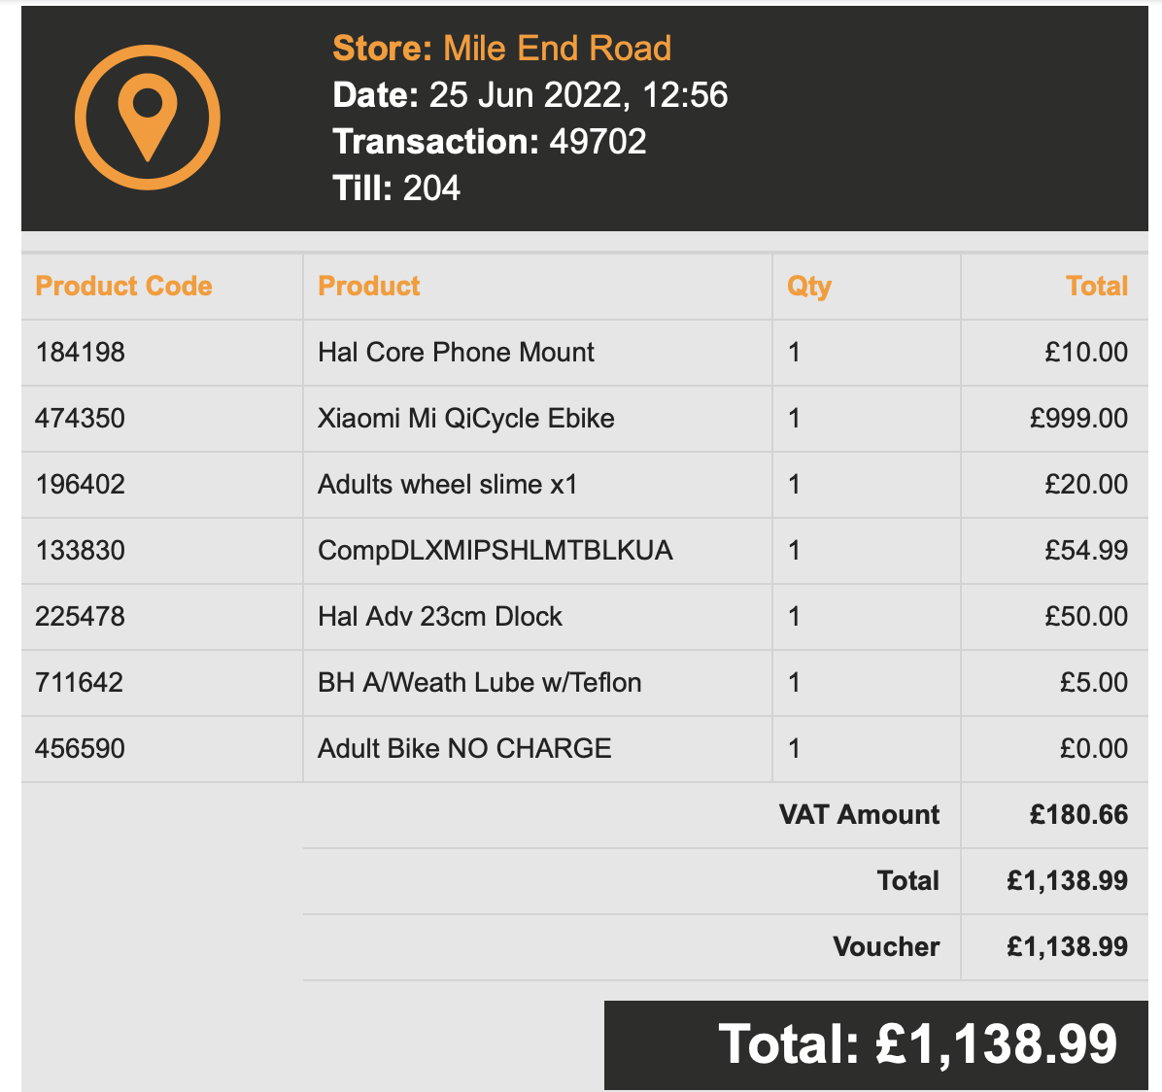Select the transaction number 49702
Image resolution: width=1162 pixels, height=1092 pixels.
click(598, 142)
